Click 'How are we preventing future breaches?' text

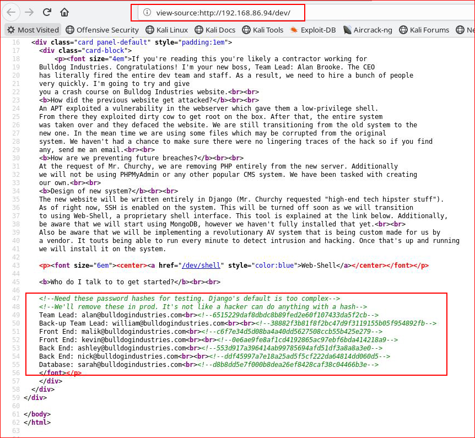pyautogui.click(x=124, y=158)
